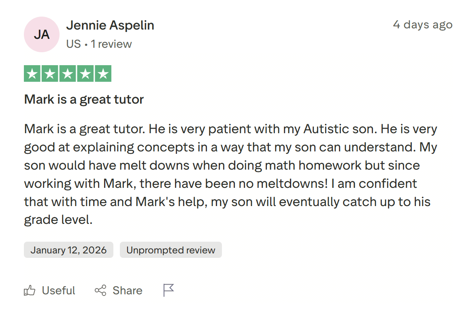
Task: Select the second star of the rating
Action: point(50,73)
